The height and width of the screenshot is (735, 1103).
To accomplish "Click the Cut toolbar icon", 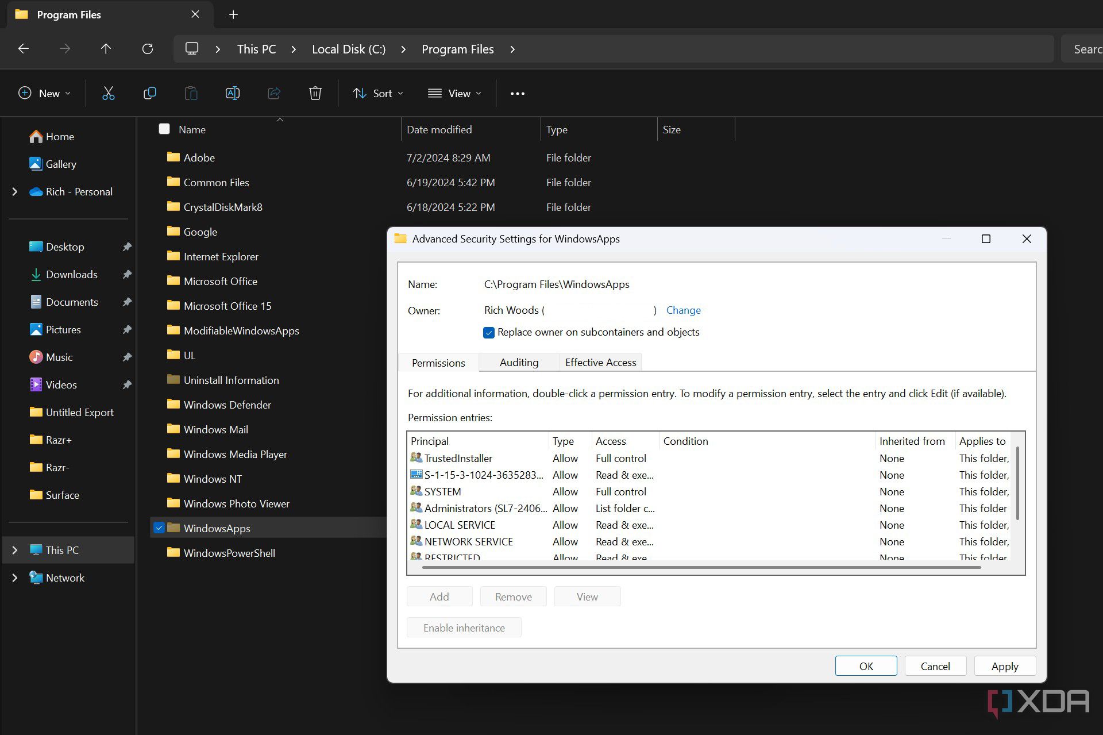I will pyautogui.click(x=107, y=93).
